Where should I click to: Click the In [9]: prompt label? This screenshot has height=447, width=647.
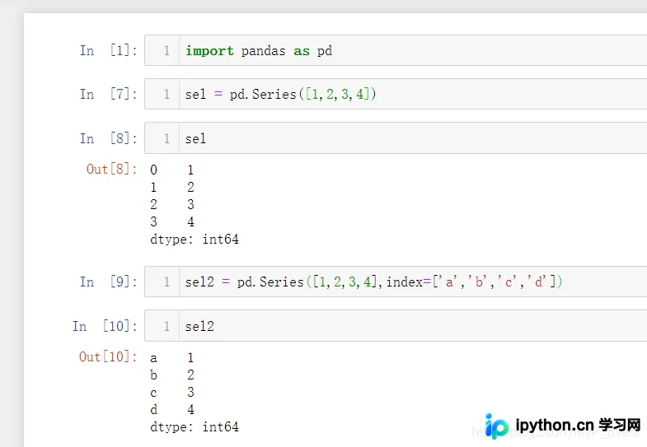tap(108, 282)
